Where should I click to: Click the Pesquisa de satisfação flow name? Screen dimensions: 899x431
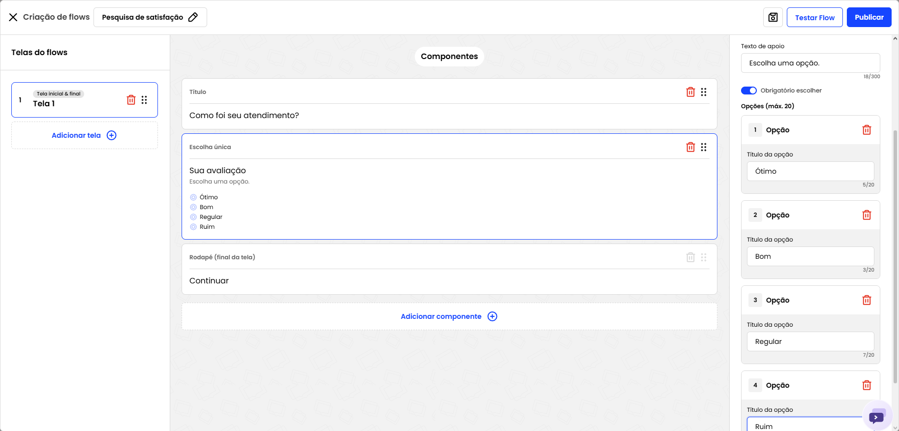point(143,17)
